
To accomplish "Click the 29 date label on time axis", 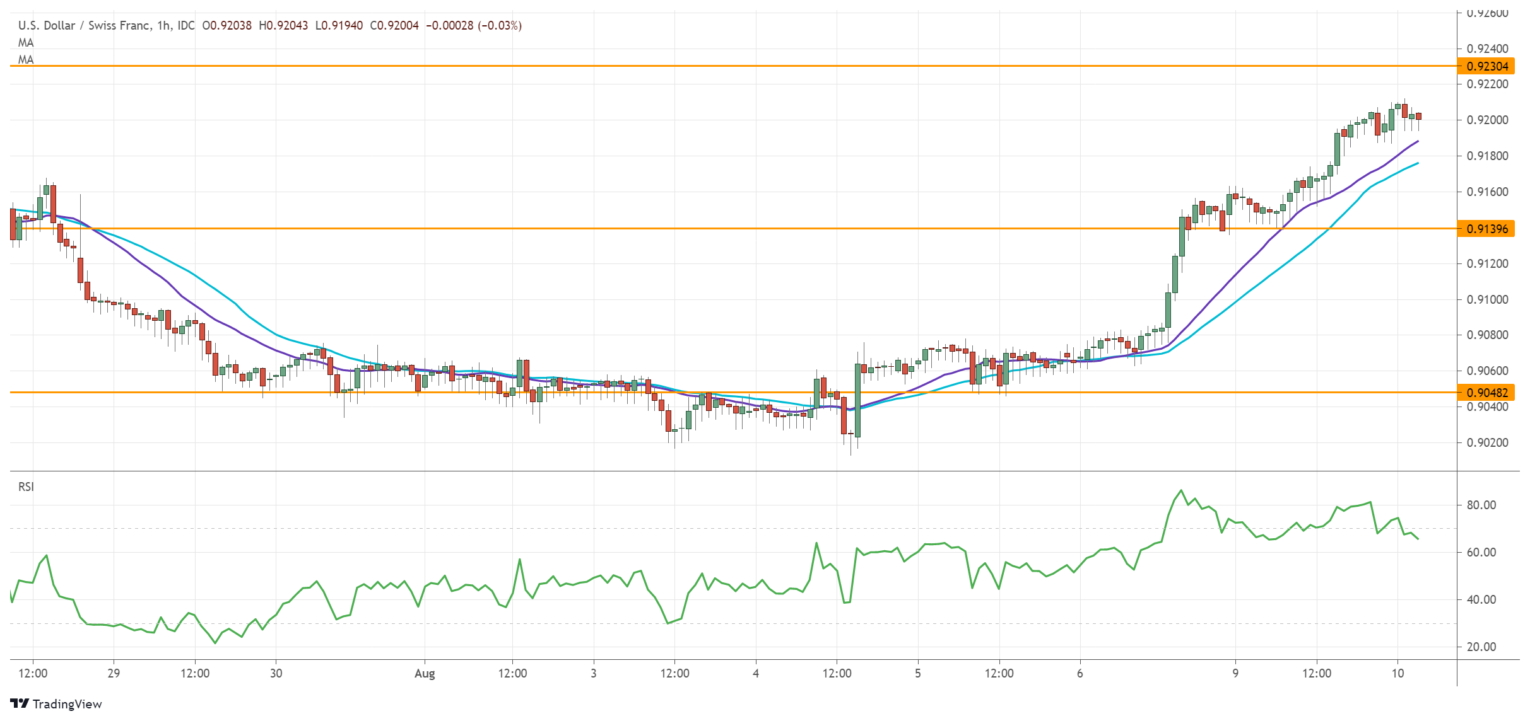I will point(114,673).
